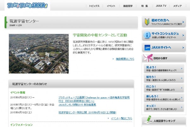
Task: Select the 楽しもう! category button
Action: click(164, 98)
